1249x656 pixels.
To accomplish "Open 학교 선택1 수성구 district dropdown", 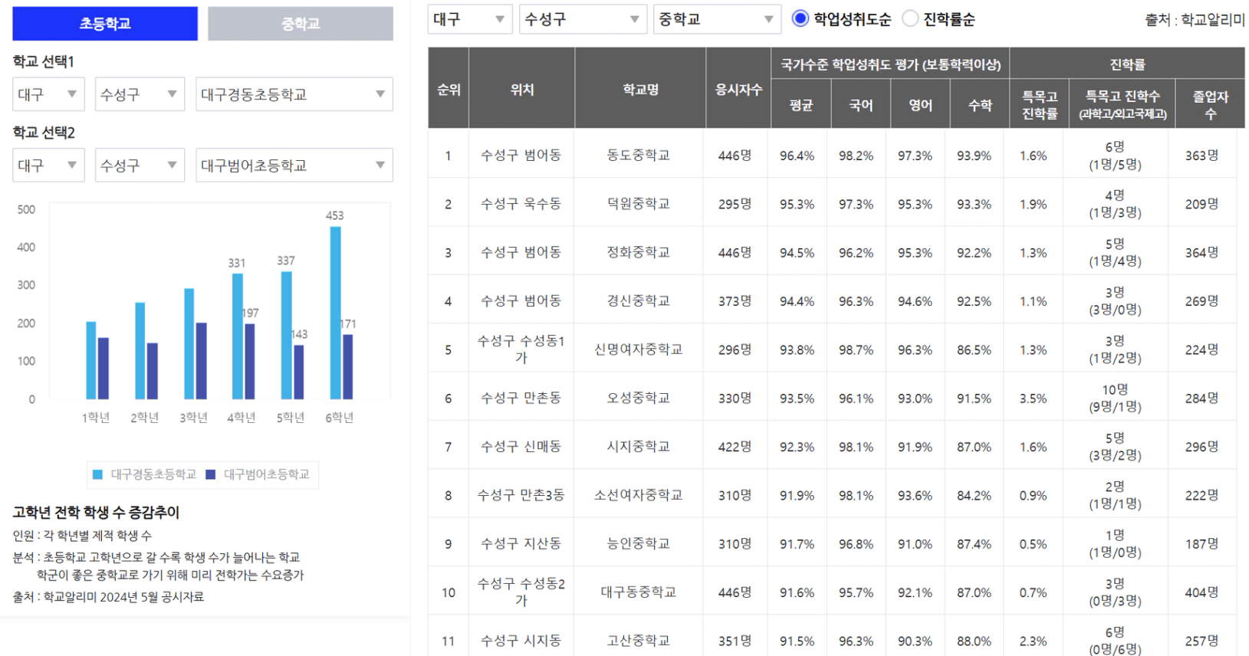I will click(140, 94).
